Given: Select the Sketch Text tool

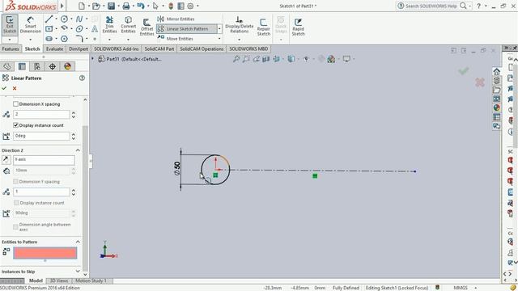Looking at the screenshot, I should coord(95,29).
